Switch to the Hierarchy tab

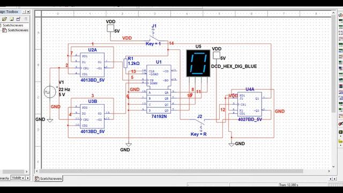[5, 178]
